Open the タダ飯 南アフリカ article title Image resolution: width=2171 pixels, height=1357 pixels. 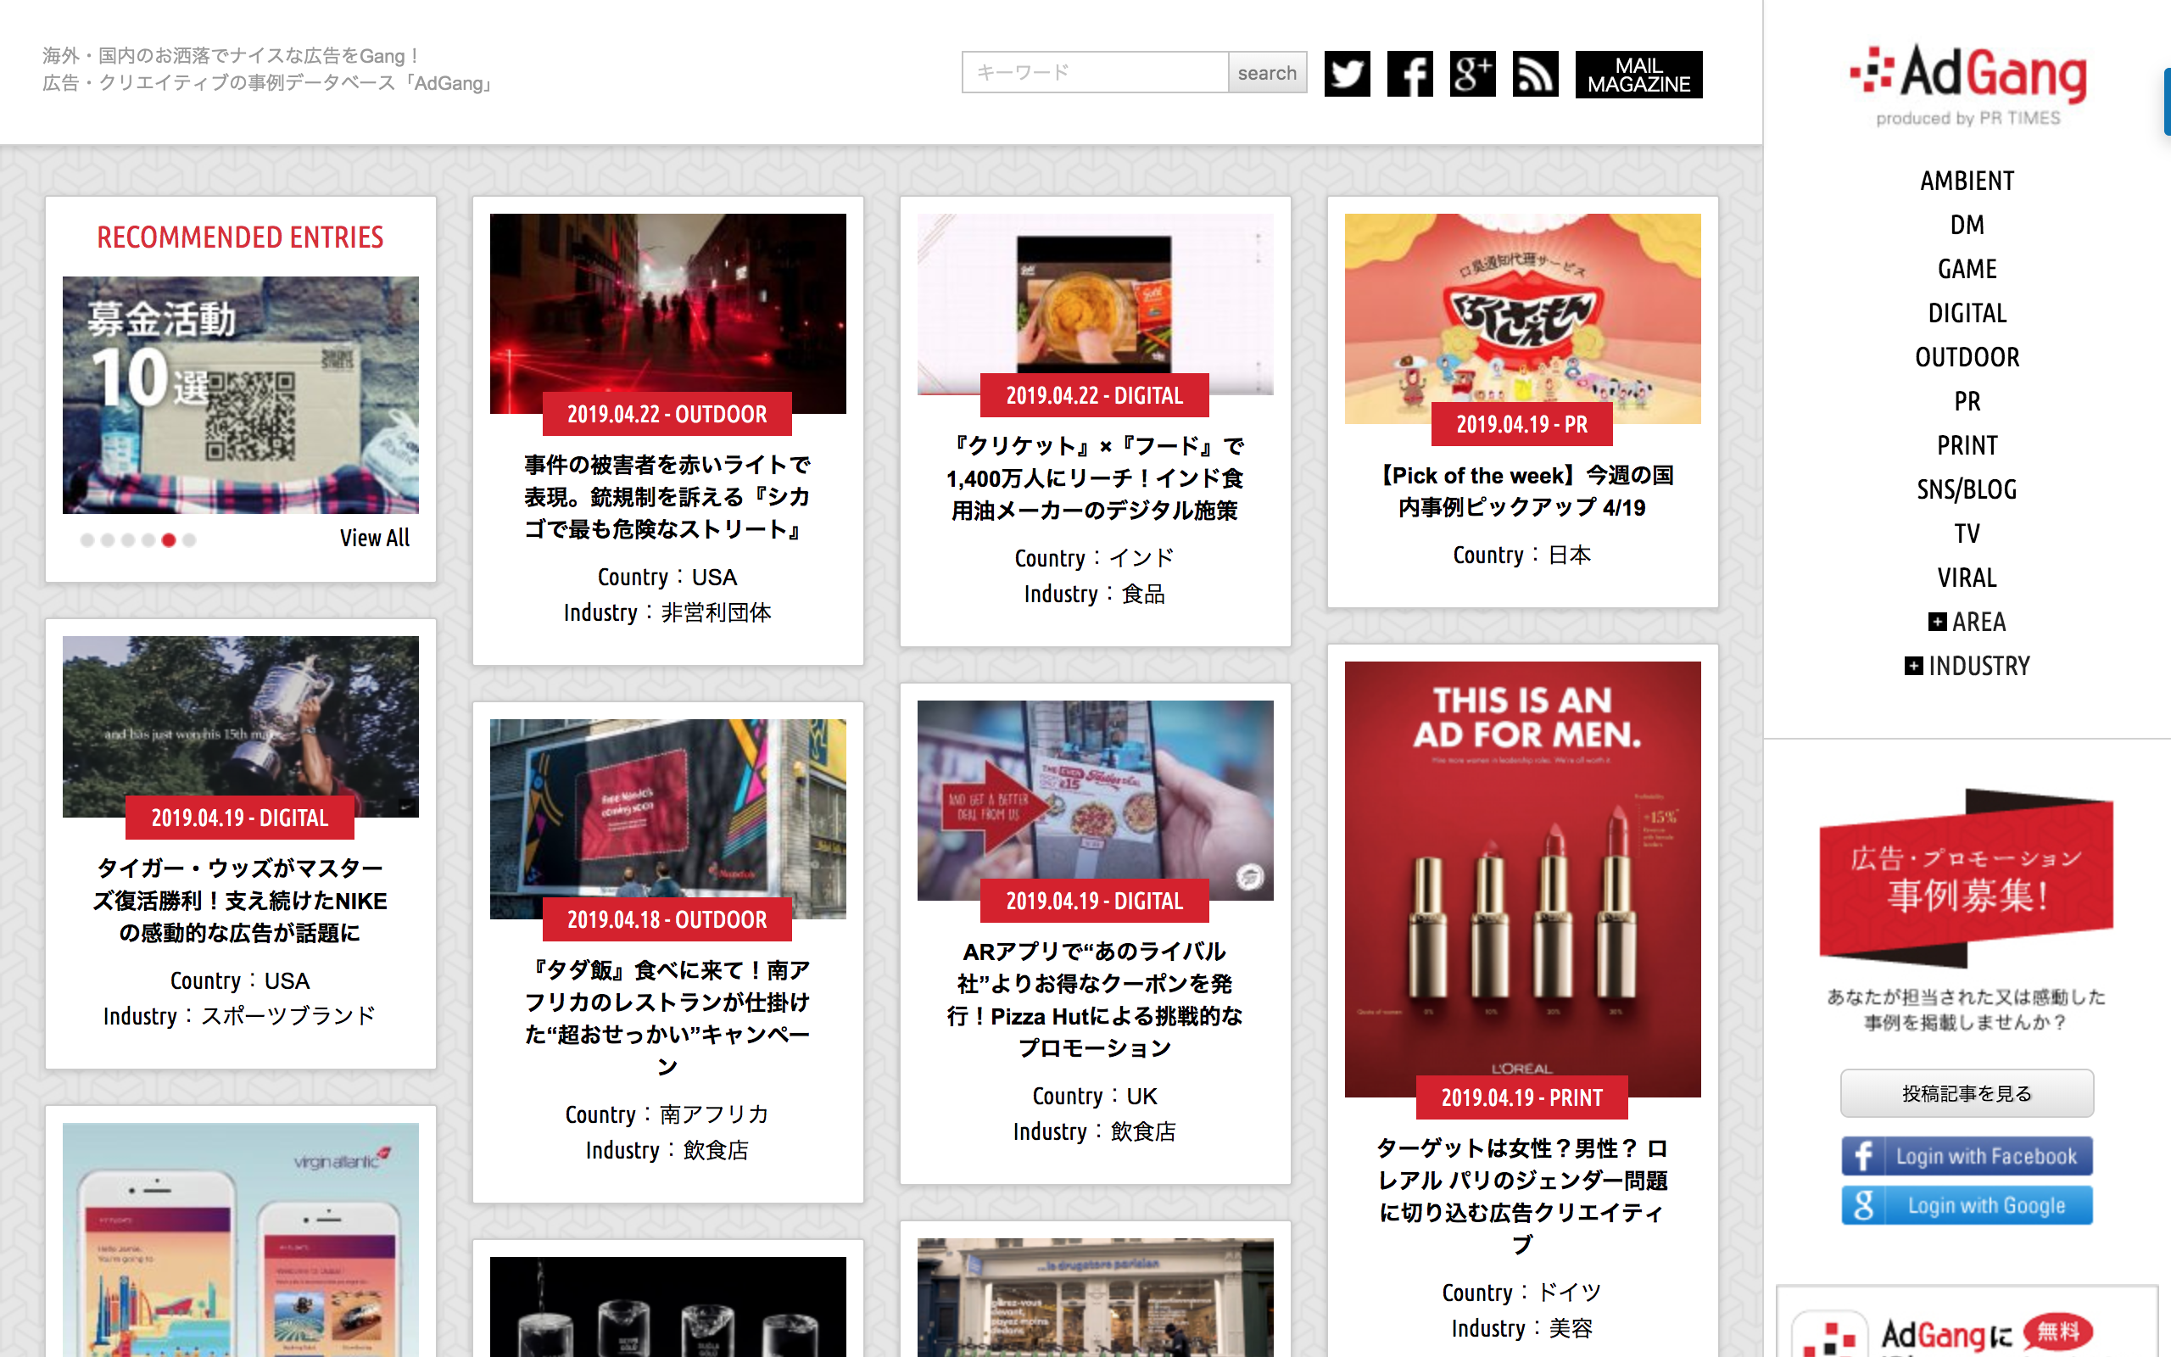point(667,1018)
